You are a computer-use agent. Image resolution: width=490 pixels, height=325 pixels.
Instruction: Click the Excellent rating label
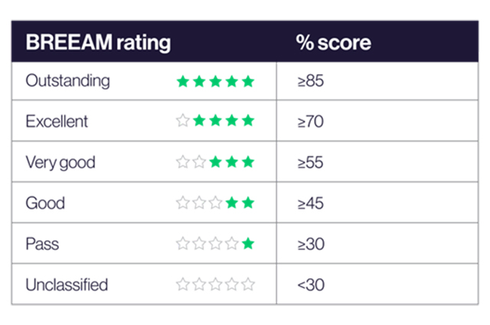coord(57,121)
